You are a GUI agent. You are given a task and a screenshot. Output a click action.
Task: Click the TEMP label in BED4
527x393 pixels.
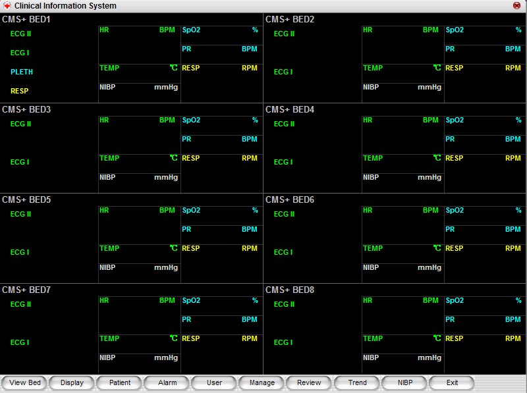[x=373, y=158]
